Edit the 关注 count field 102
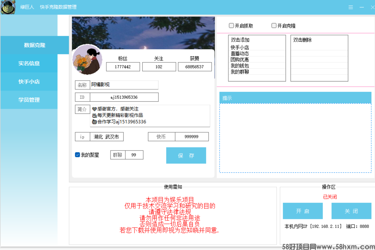Image resolution: width=375 pixels, height=250 pixels. [x=159, y=67]
